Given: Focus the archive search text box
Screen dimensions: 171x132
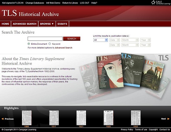Looking at the screenshot, I should click(x=45, y=39).
